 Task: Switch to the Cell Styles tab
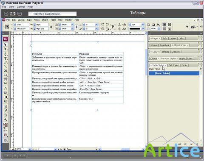click(174, 65)
